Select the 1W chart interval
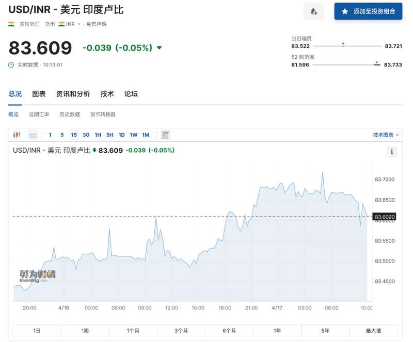Screen dimensions: 413x342 pos(134,135)
